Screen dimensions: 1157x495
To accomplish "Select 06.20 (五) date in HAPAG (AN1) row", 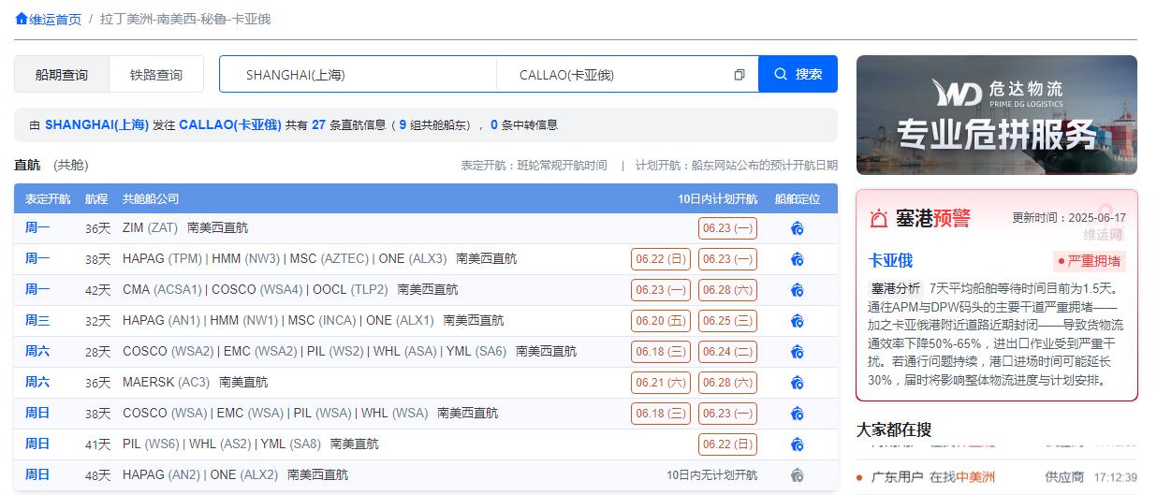I will [661, 321].
